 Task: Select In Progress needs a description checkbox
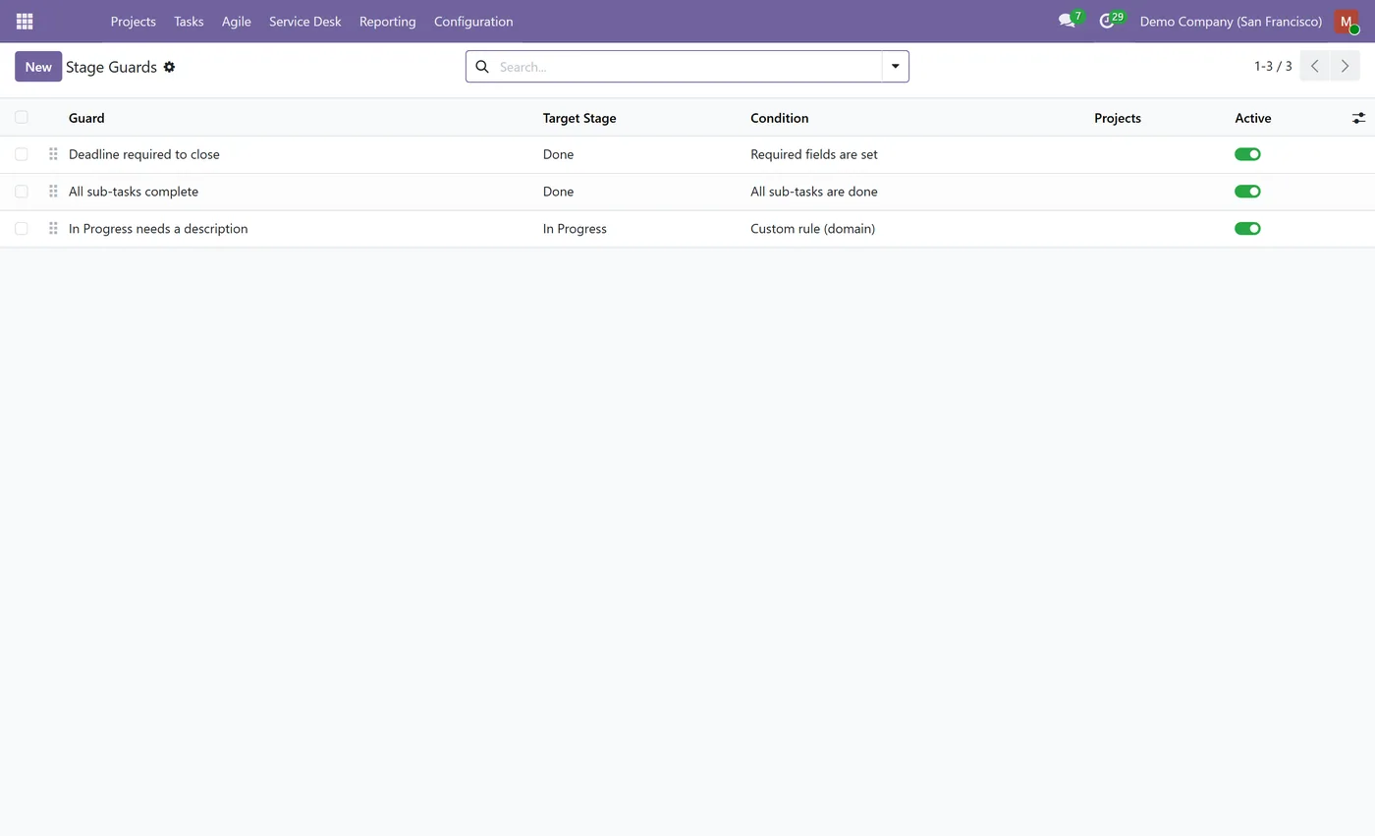[x=22, y=229]
